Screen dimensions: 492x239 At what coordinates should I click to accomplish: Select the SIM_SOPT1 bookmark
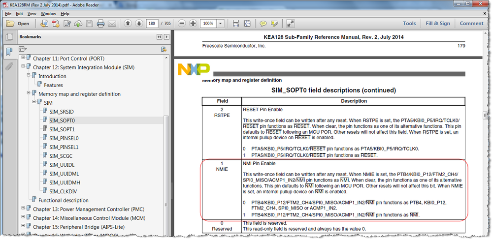pyautogui.click(x=62, y=129)
